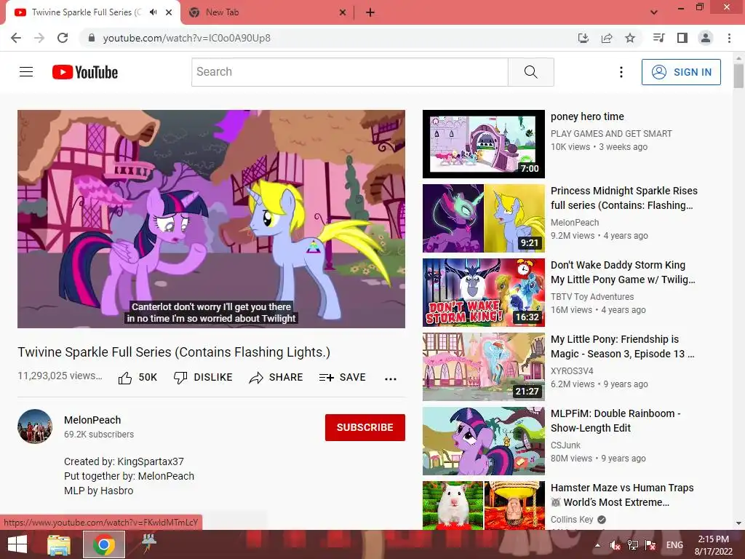Click the 11,293,025 views text
This screenshot has width=745, height=559.
click(x=60, y=376)
